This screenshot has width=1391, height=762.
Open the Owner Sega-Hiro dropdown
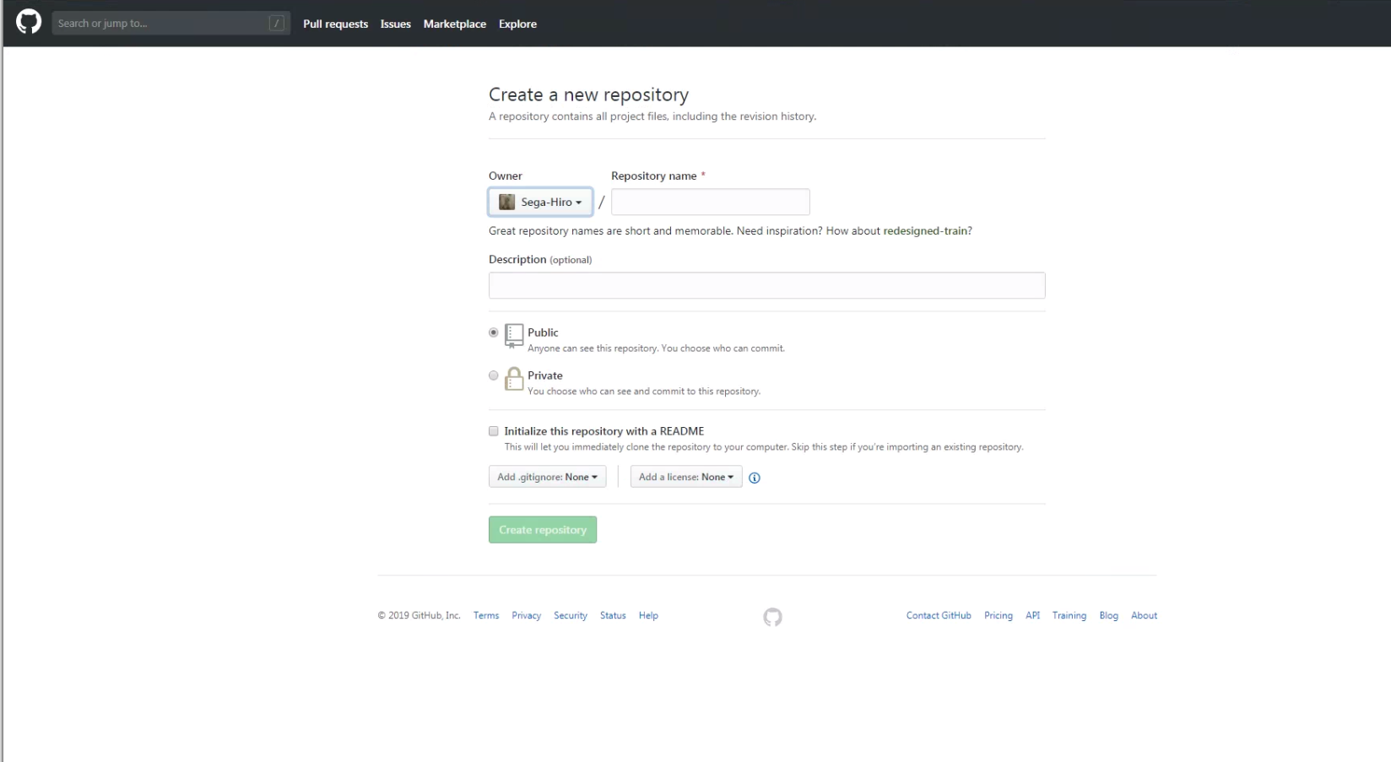click(540, 203)
